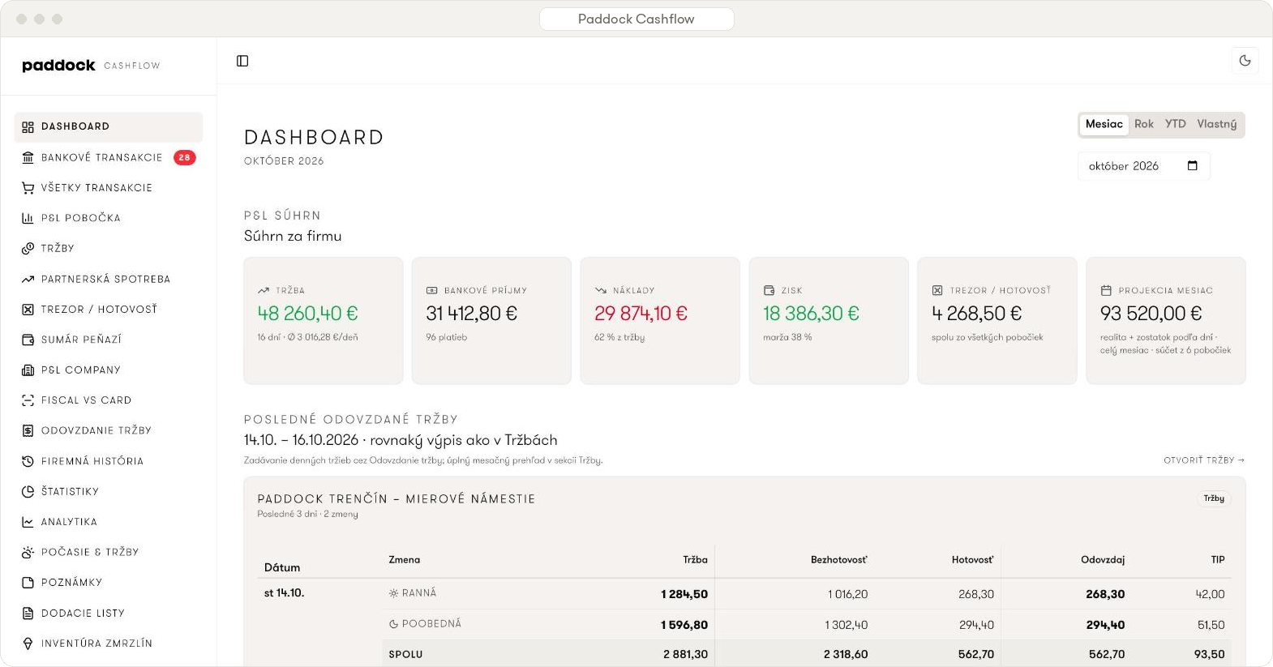
Task: Select the Mesiac period tab
Action: [x=1104, y=124]
